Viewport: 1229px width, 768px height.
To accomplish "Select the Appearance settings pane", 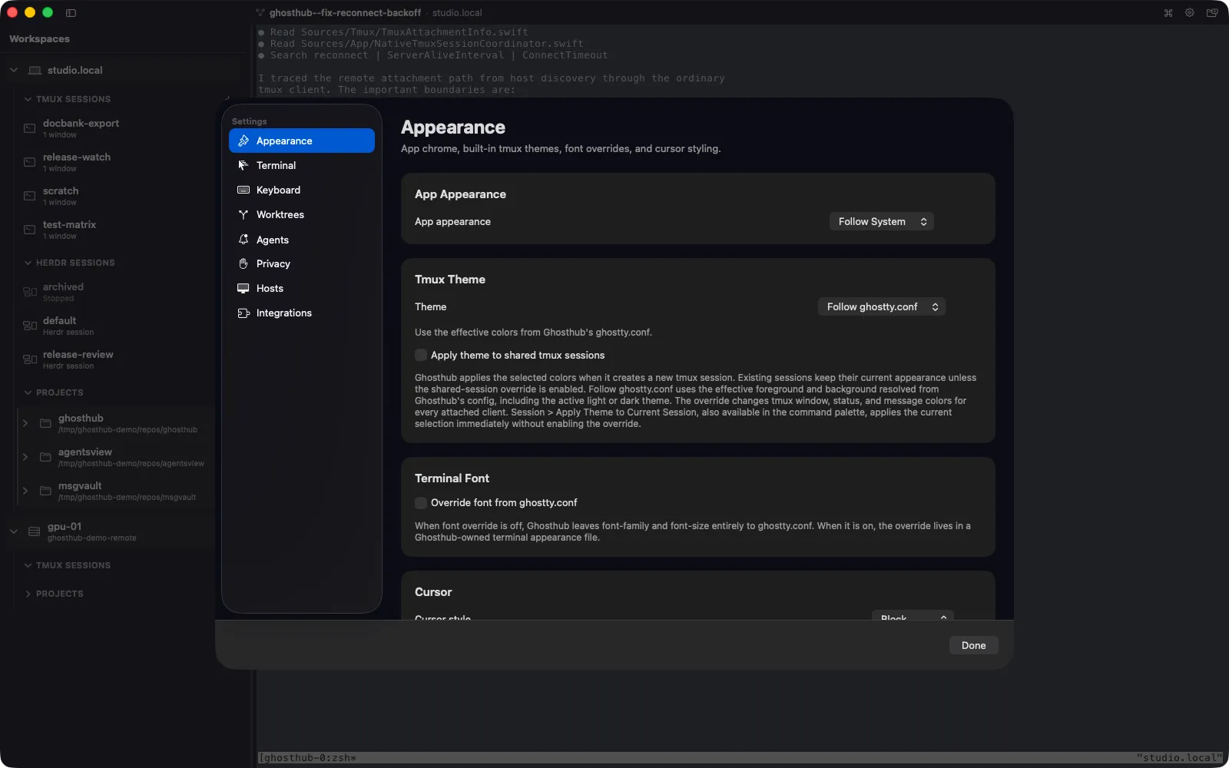I will 302,141.
